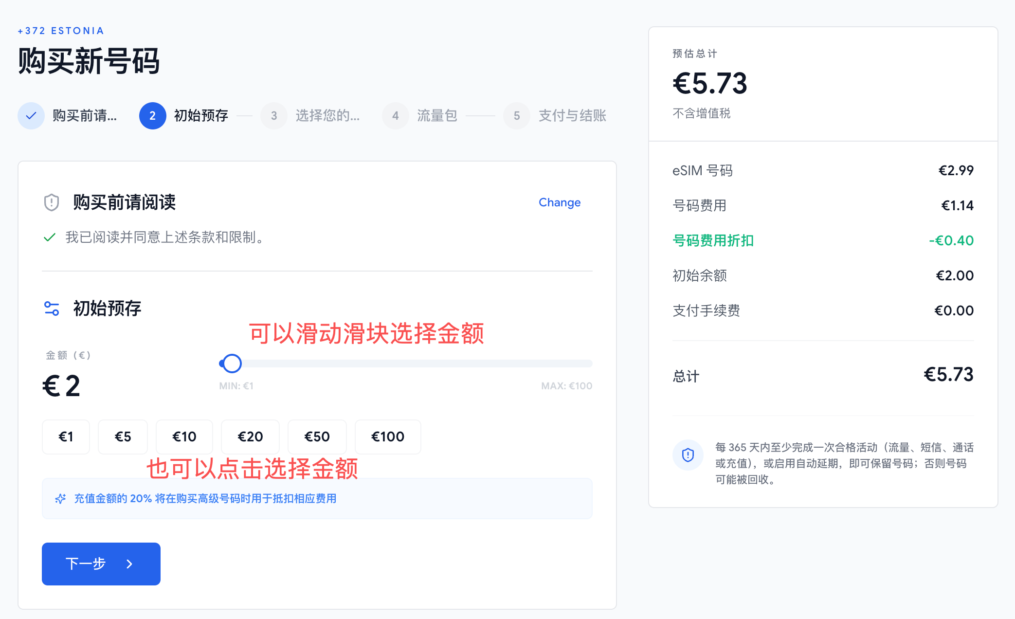1015x619 pixels.
Task: Click the 号码费用折扣 discount row label
Action: coord(713,241)
